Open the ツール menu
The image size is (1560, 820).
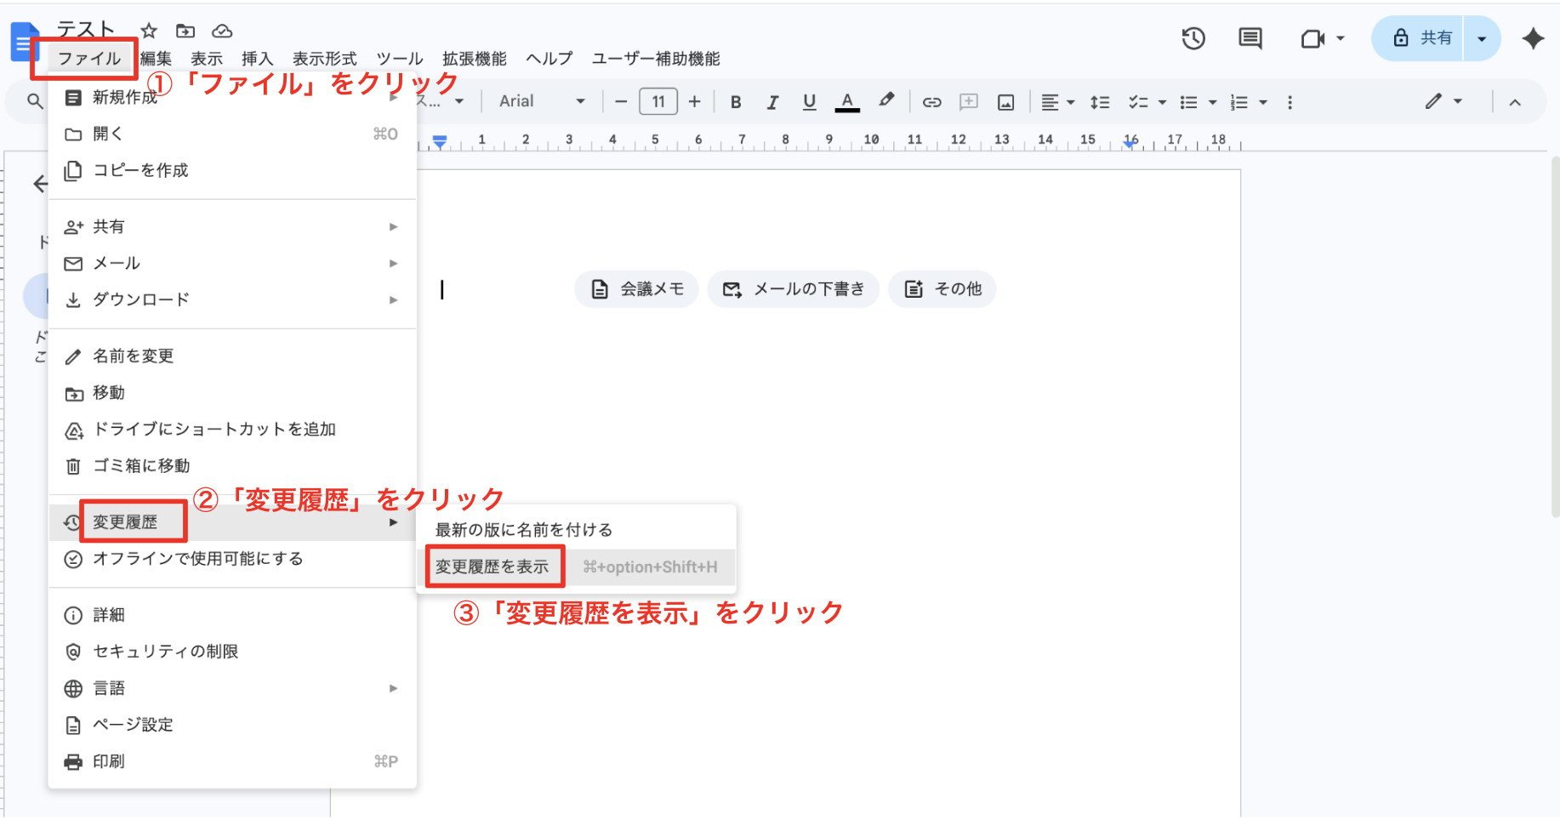click(399, 59)
